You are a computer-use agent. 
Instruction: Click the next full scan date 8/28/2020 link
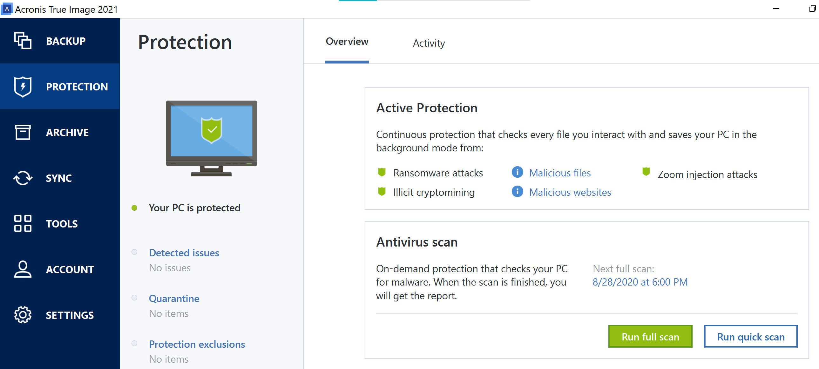tap(640, 282)
